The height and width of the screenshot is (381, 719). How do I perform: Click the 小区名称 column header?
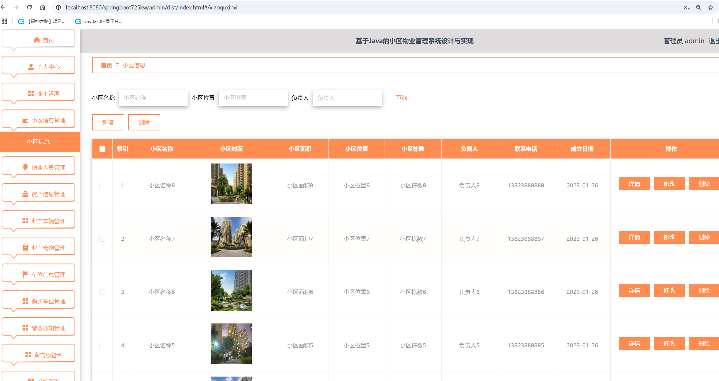[162, 149]
